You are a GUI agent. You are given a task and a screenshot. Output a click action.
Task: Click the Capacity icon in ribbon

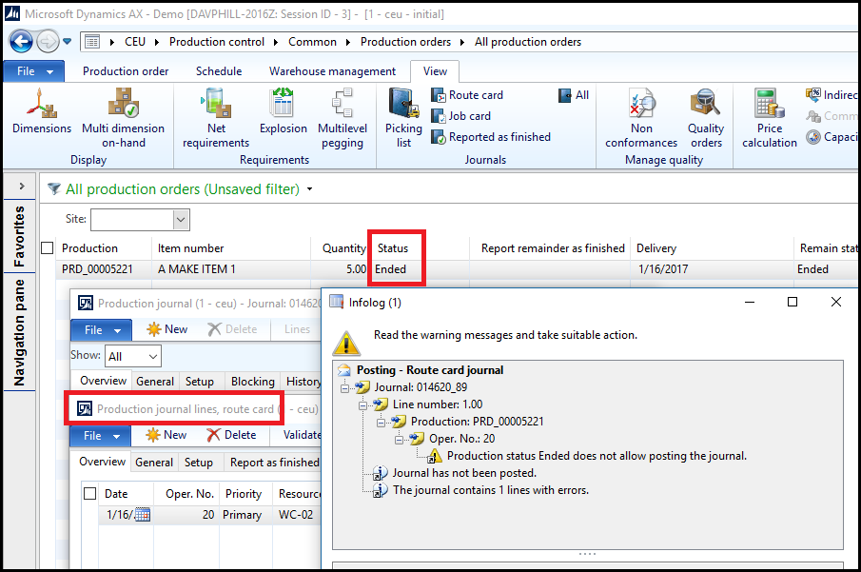813,137
